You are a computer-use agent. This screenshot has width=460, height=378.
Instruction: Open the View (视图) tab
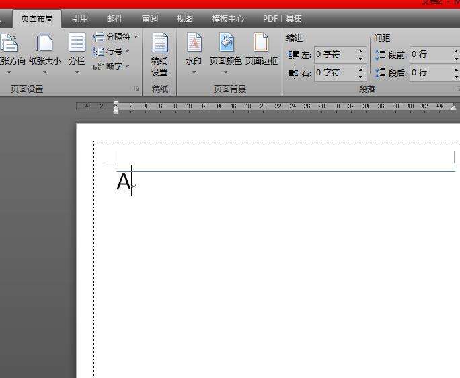(x=184, y=19)
